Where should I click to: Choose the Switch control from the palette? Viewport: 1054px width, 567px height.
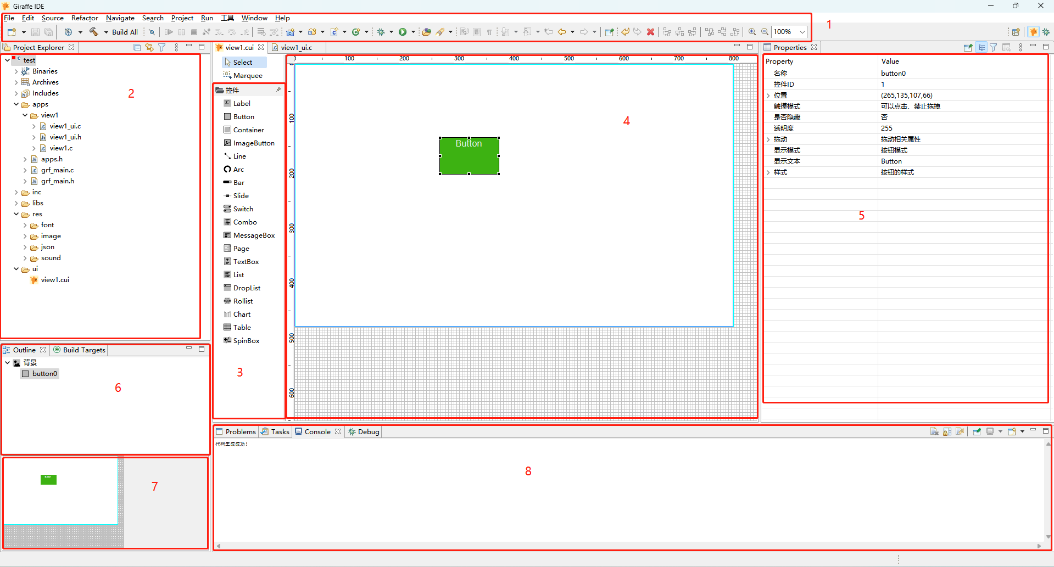(242, 209)
